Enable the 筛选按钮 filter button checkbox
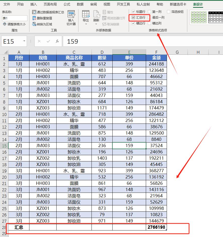The image size is (223, 237). click(x=168, y=12)
